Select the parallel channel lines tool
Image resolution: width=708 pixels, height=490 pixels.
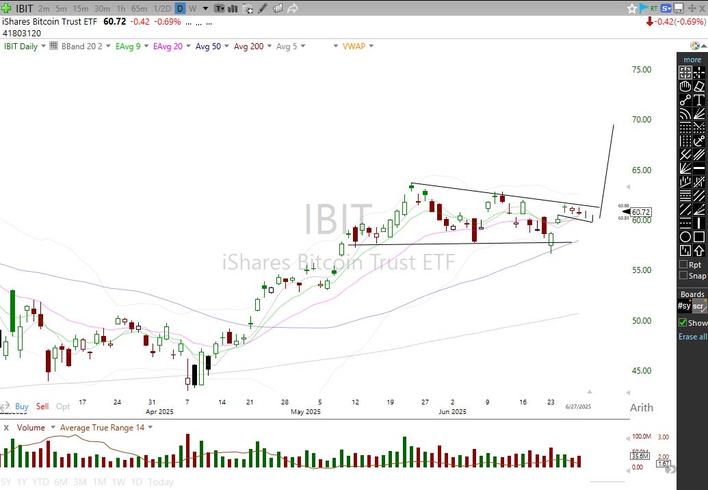click(699, 155)
